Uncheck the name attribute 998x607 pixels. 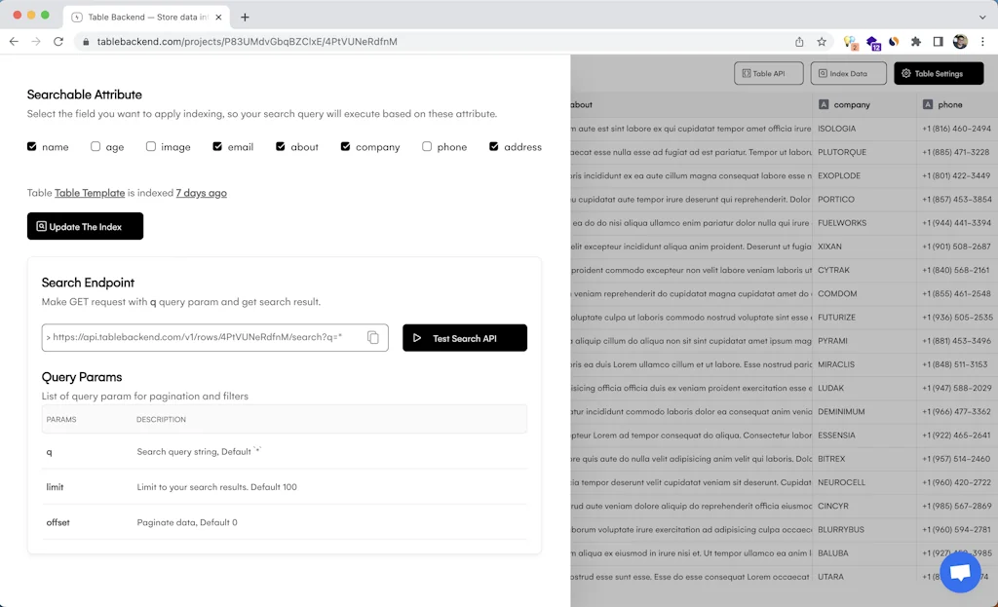click(33, 147)
